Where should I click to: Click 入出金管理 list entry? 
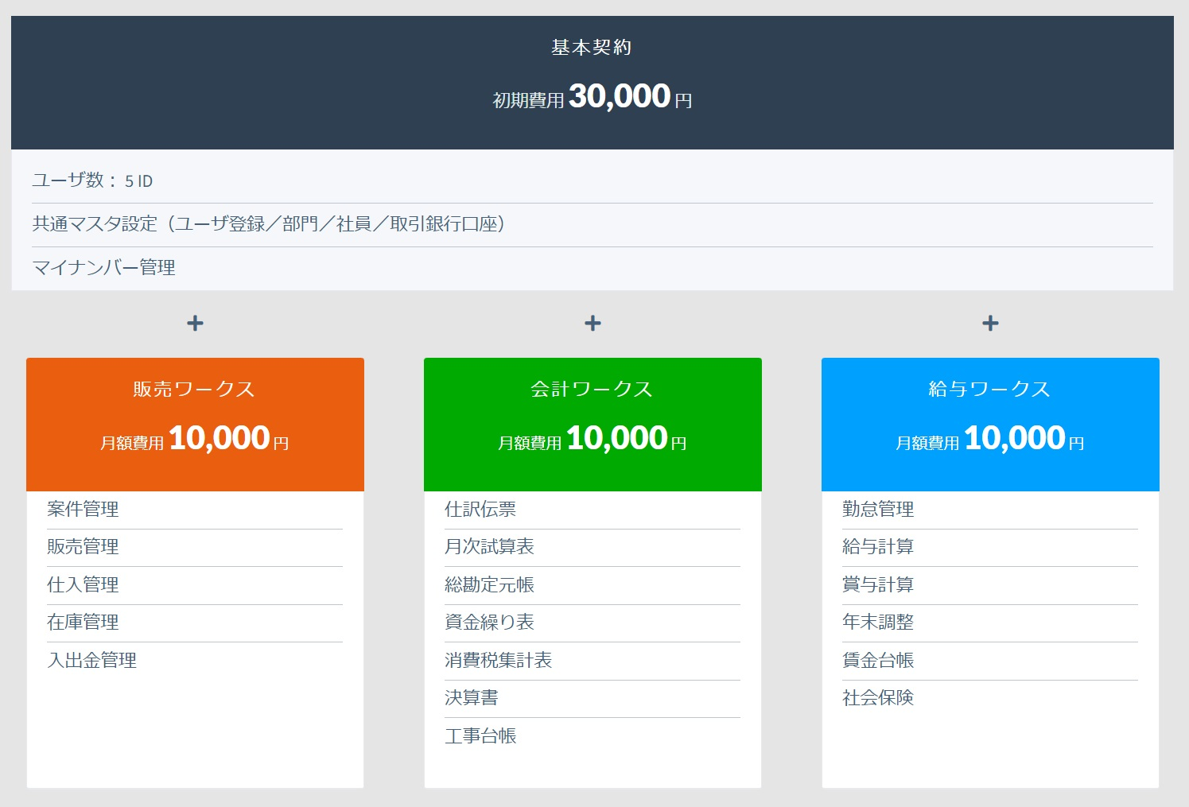point(92,661)
